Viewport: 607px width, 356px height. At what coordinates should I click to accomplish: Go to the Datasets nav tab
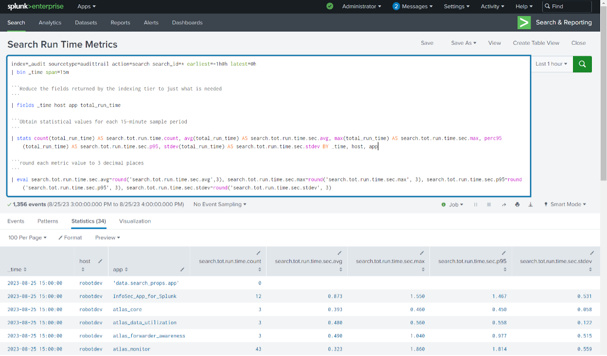tap(86, 22)
